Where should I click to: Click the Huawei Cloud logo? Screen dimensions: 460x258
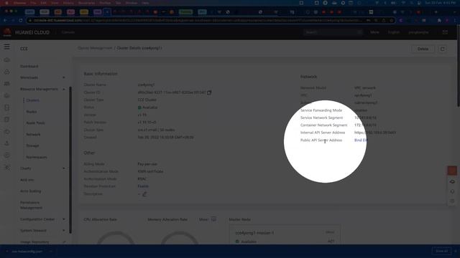(x=7, y=32)
